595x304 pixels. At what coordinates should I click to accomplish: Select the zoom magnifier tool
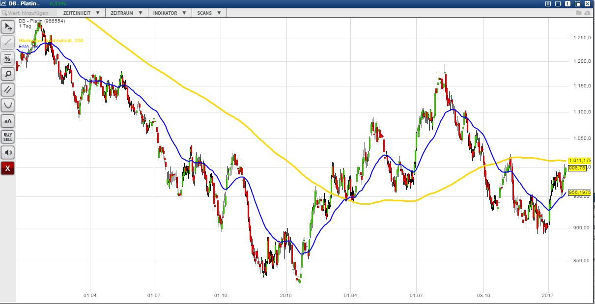(7, 74)
